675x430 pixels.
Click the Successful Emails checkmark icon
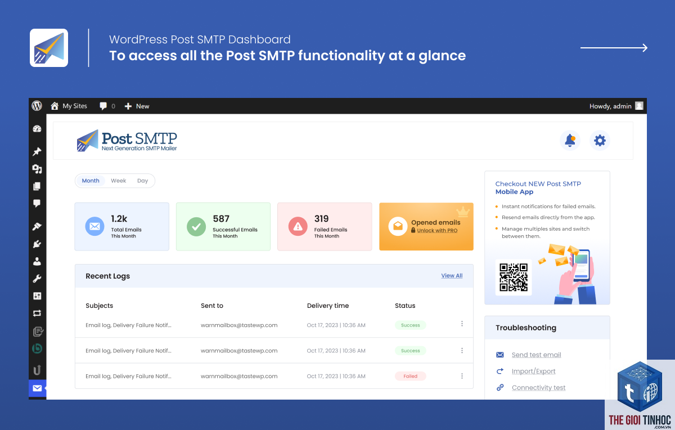click(196, 226)
